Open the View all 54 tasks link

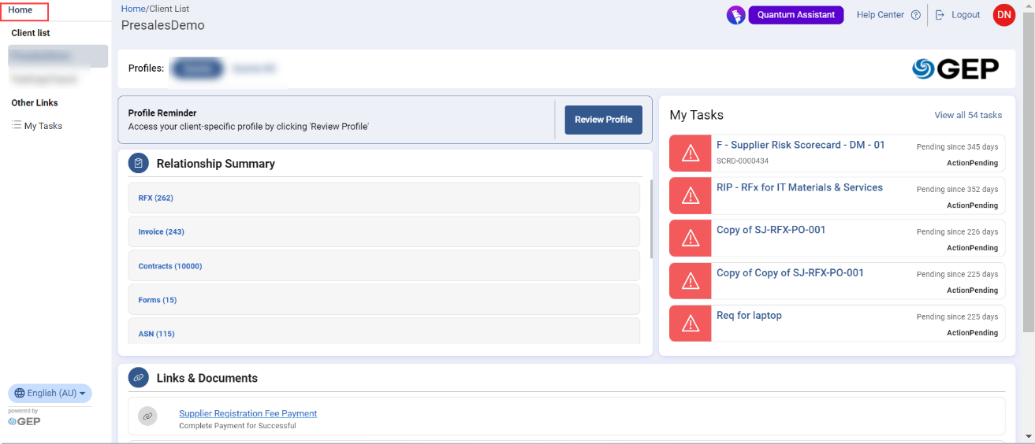(x=968, y=115)
